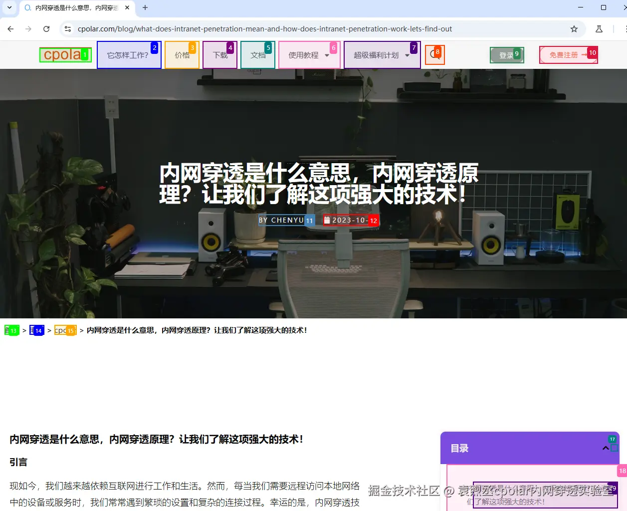
Task: Open the author link BY CHENYU
Action: [286, 220]
